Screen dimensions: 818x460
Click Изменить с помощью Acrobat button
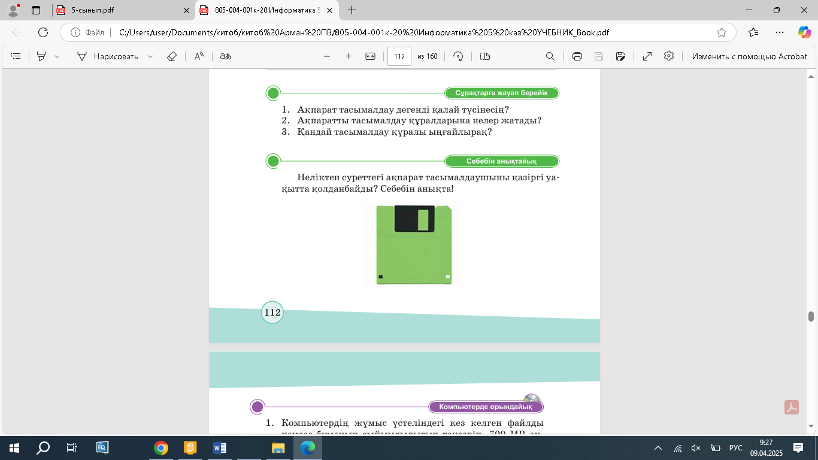pos(750,56)
